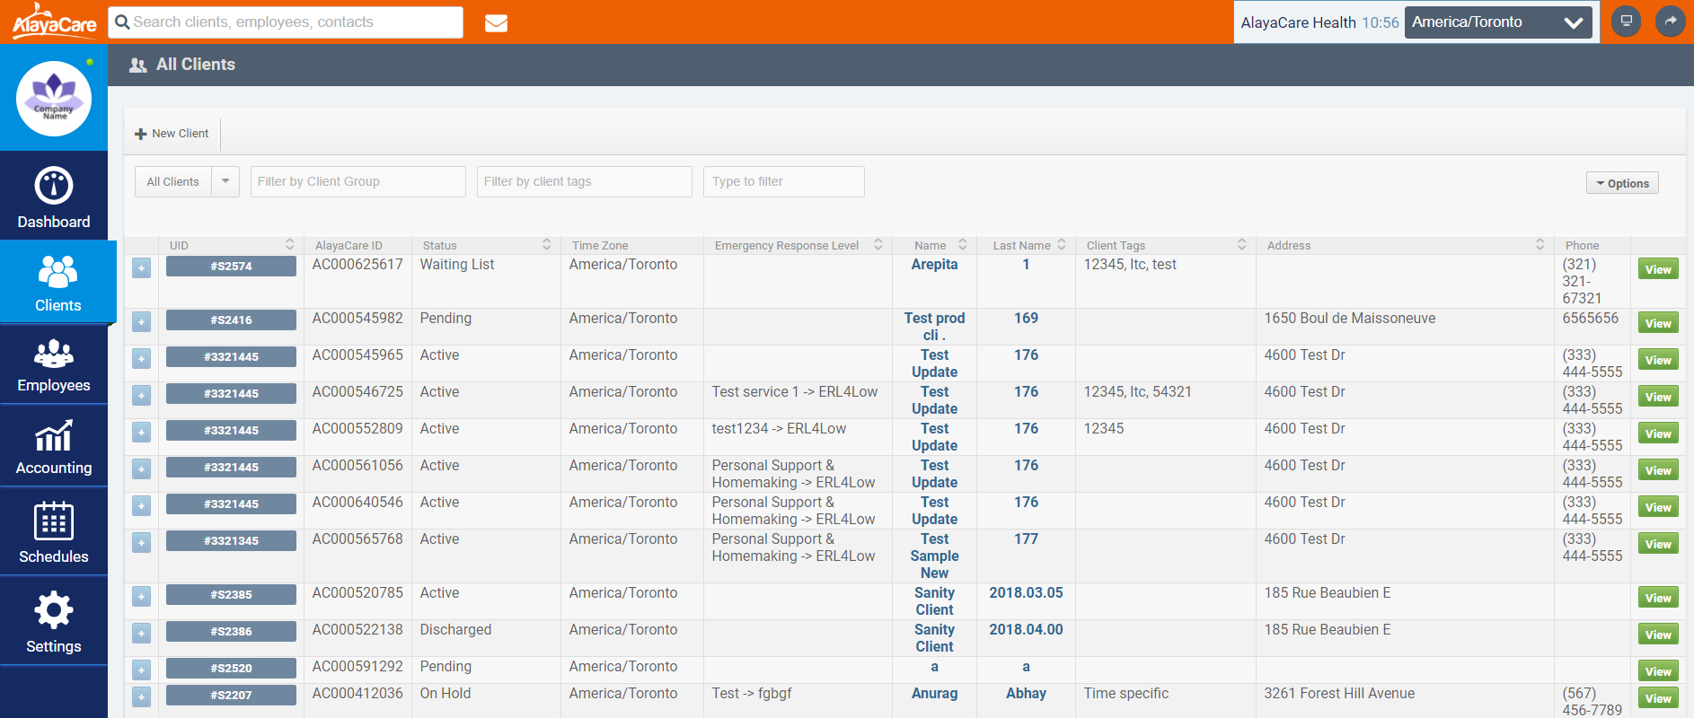Click the Filter by Client Group field
Screen dimensions: 1694x718
coord(357,181)
